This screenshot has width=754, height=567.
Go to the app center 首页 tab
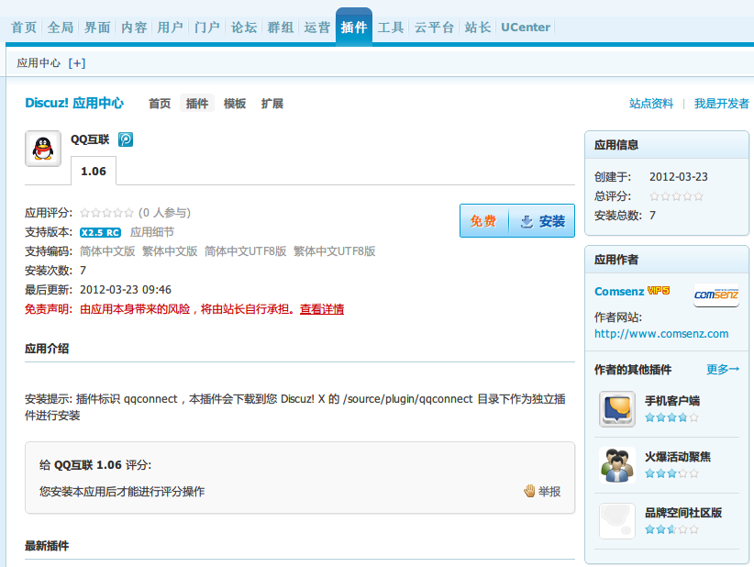coord(160,104)
